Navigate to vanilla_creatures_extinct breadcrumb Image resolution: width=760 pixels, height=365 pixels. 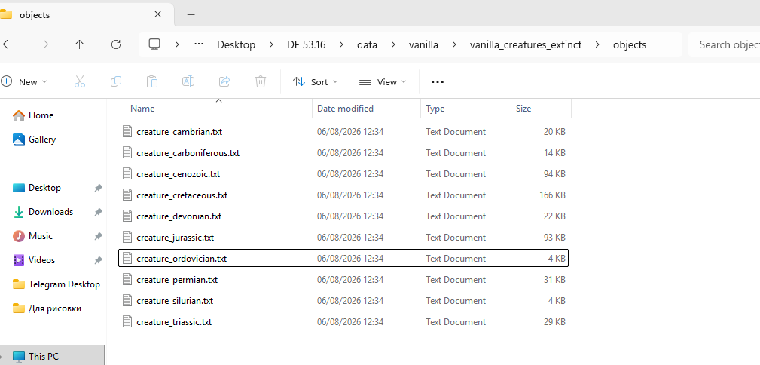coord(526,44)
